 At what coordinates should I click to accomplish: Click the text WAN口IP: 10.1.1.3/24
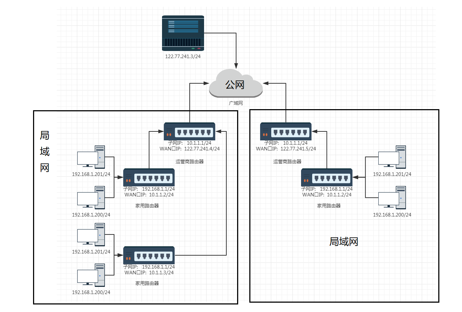[149, 273]
